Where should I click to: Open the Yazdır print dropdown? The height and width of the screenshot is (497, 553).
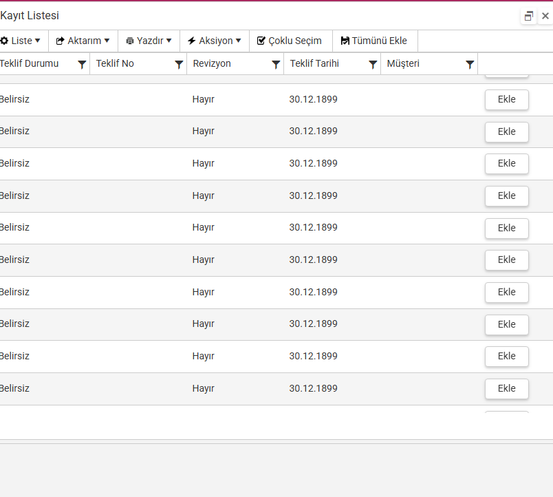[x=149, y=41]
